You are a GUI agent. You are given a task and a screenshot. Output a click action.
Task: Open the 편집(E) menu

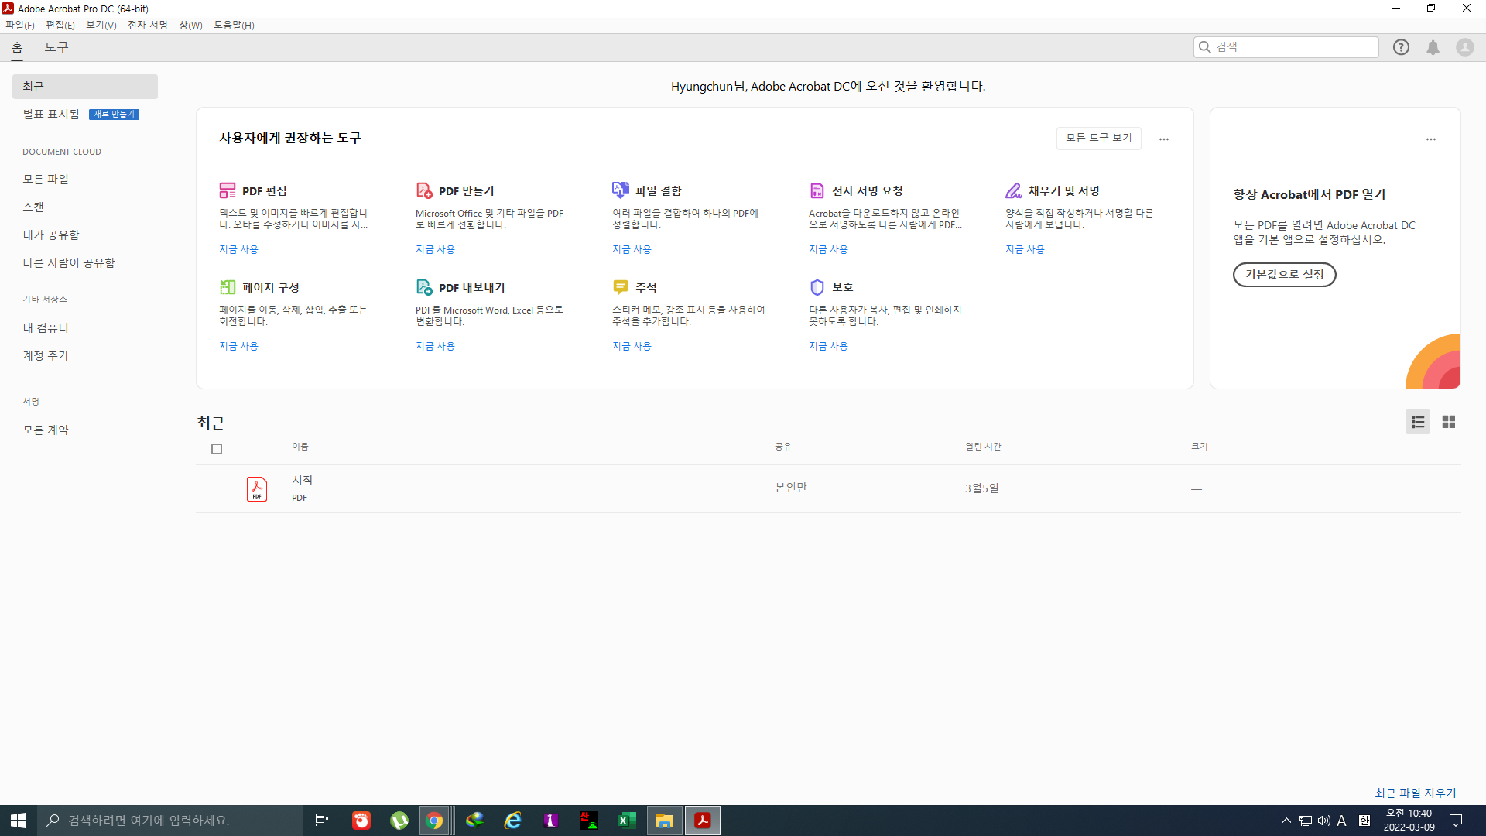pyautogui.click(x=60, y=25)
